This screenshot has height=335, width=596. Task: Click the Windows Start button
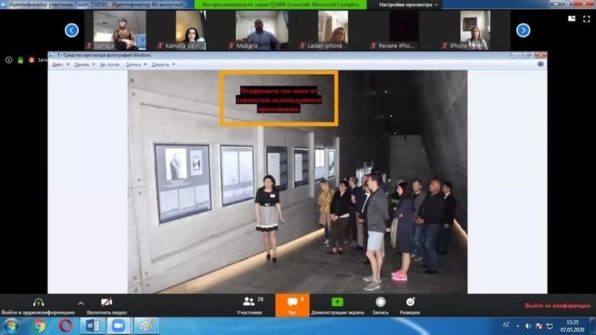pos(11,325)
